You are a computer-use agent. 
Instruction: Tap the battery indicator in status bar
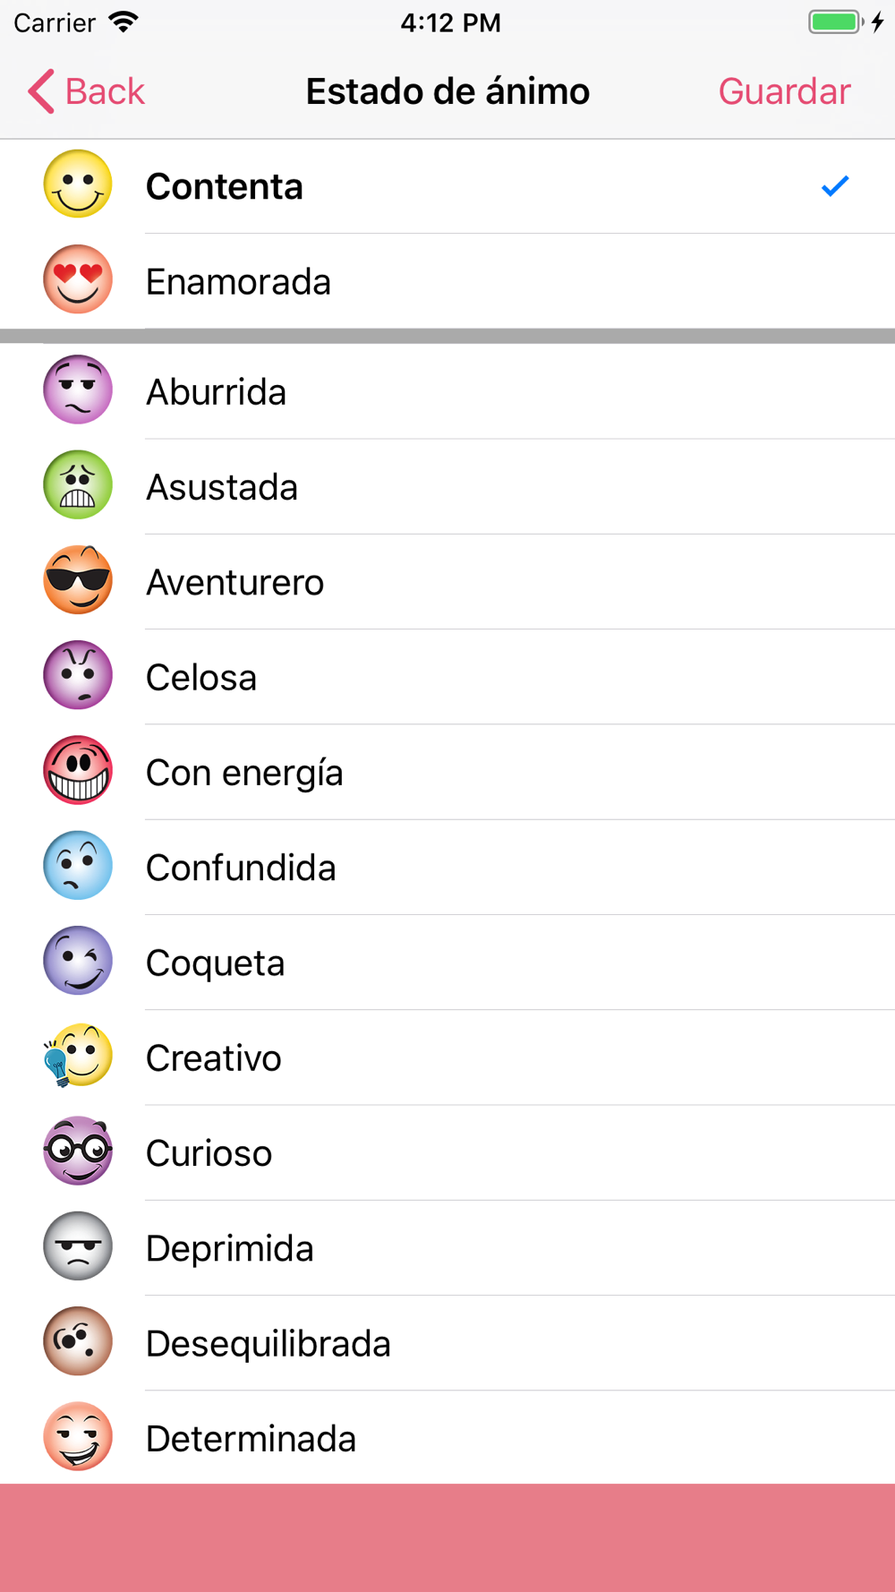(x=836, y=22)
